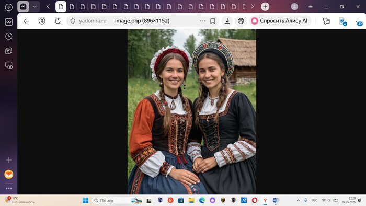Show previous tabs with the left chevron
366x206 pixels.
48,7
